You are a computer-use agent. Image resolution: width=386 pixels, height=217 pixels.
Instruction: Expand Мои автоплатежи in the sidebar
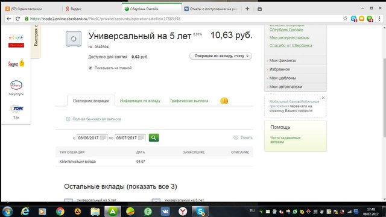(x=285, y=87)
